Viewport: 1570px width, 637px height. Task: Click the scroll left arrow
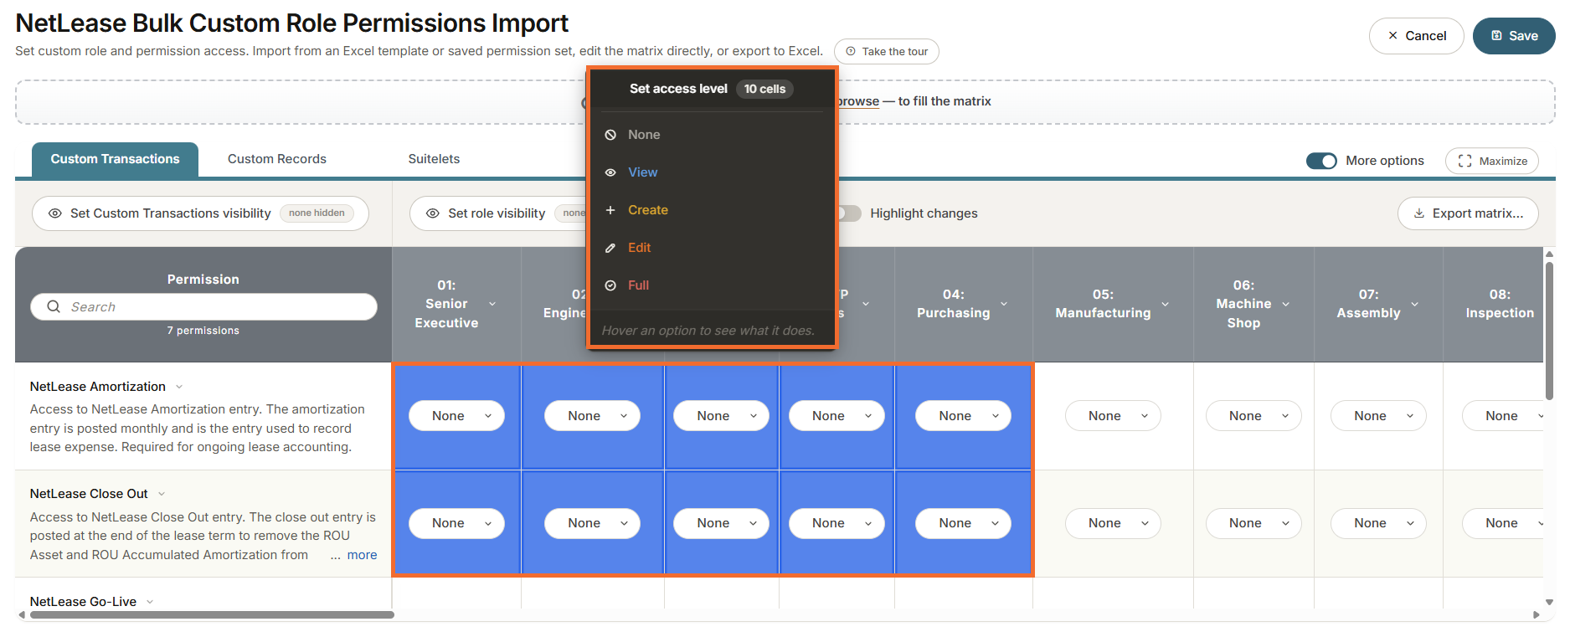click(22, 614)
